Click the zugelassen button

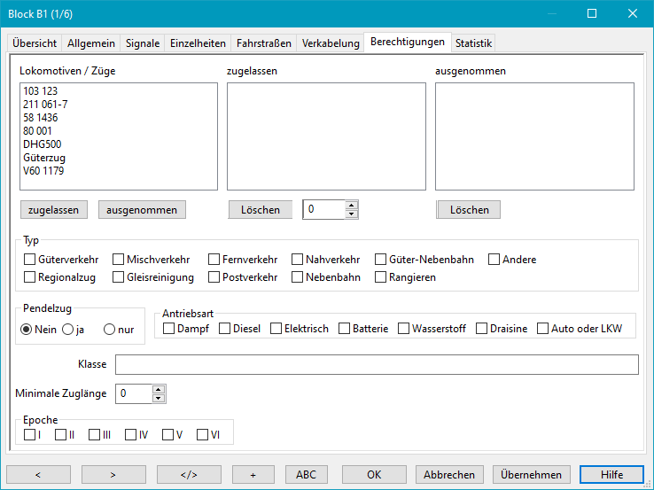click(x=54, y=210)
